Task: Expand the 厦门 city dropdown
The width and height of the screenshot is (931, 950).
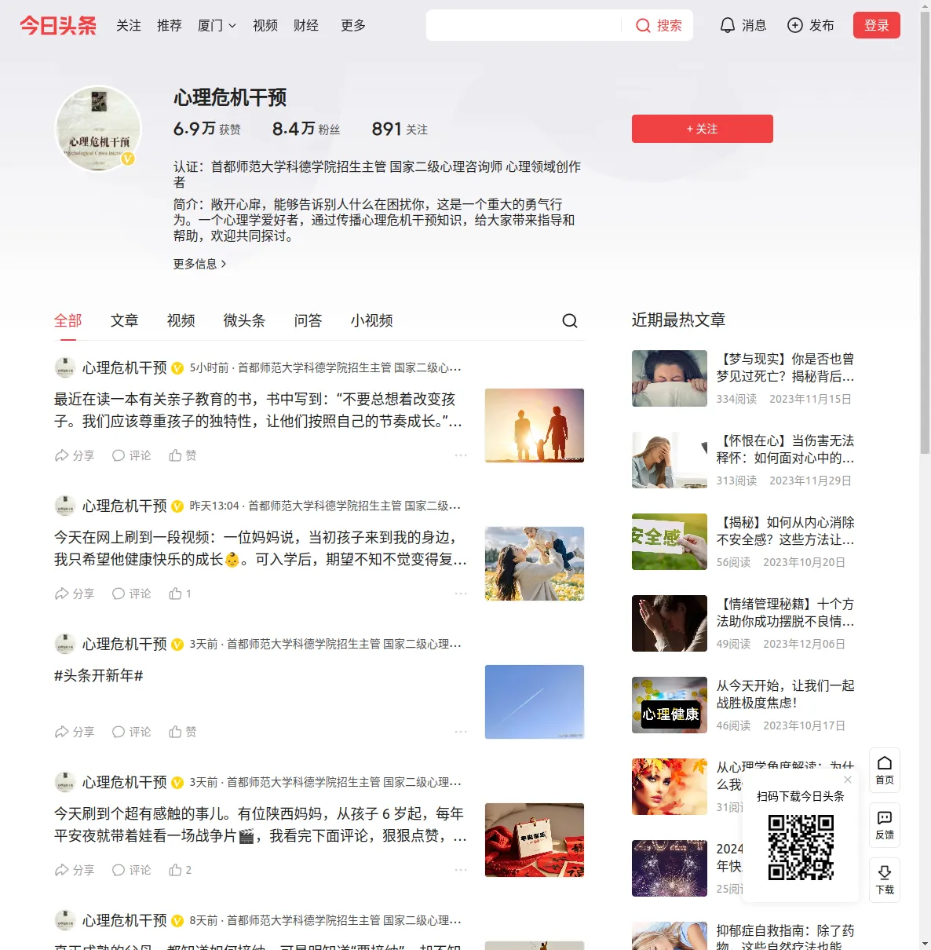Action: [x=217, y=25]
